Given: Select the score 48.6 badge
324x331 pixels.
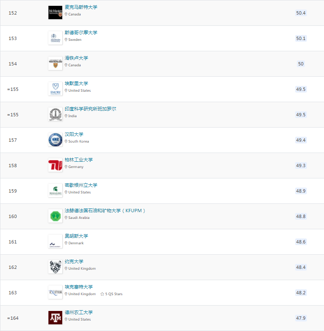Looking at the screenshot, I should coord(301,242).
